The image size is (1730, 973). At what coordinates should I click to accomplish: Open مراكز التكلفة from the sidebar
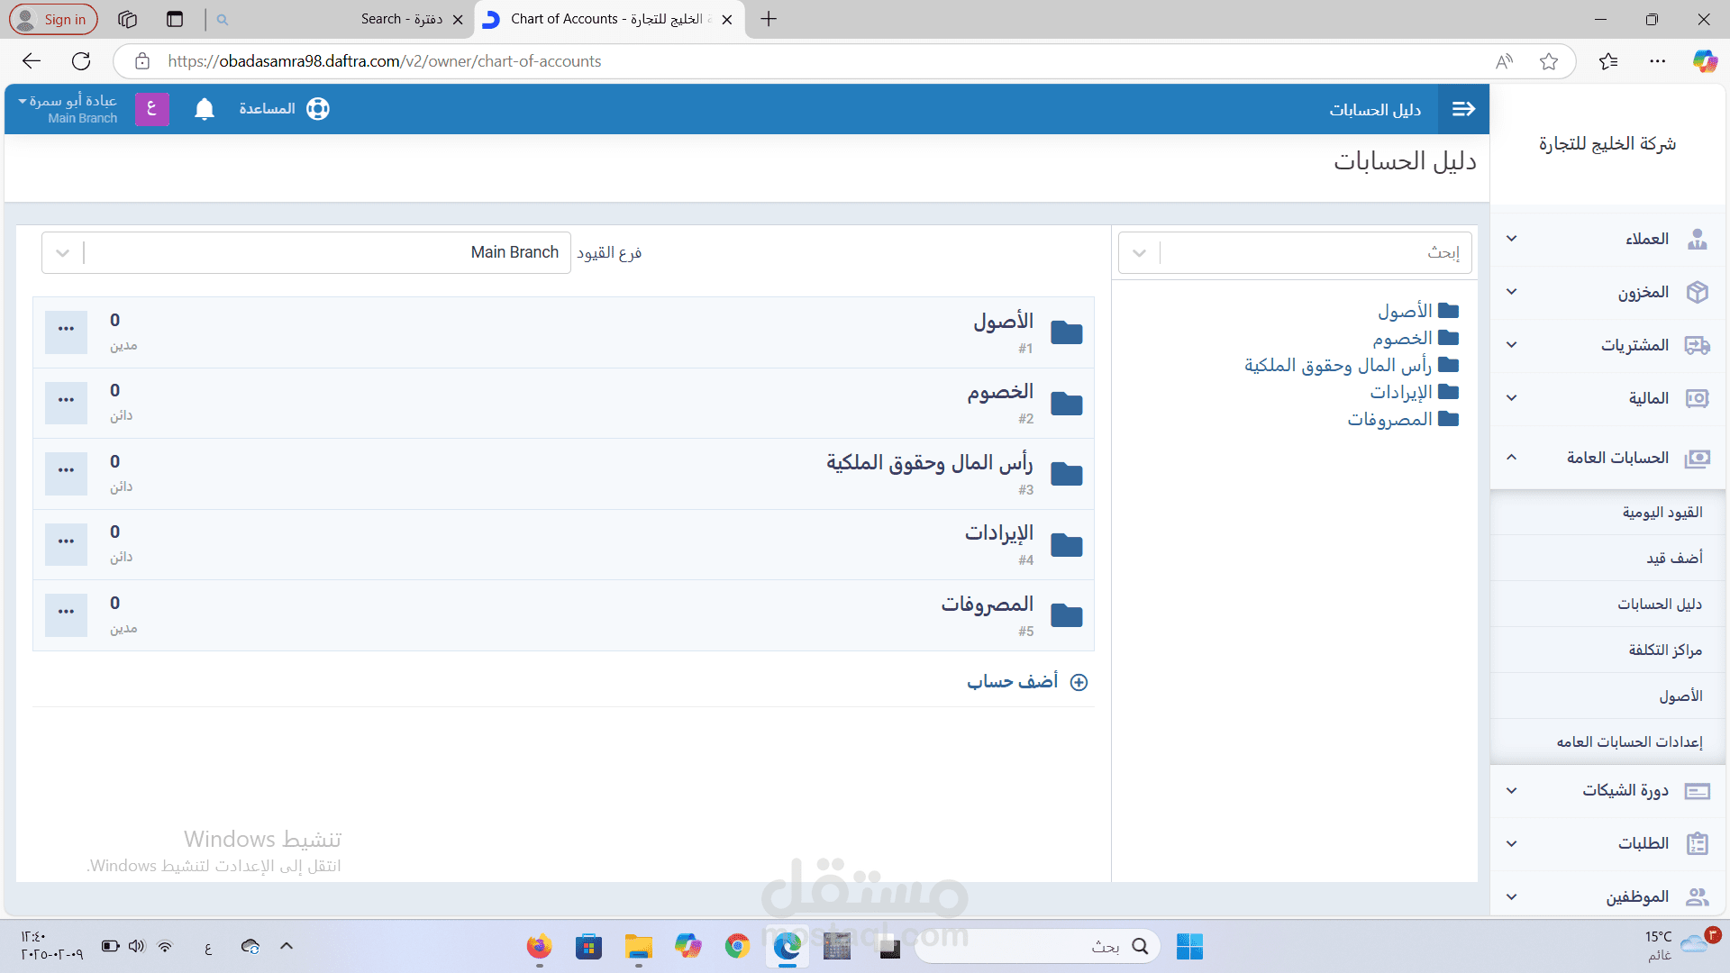(1663, 650)
